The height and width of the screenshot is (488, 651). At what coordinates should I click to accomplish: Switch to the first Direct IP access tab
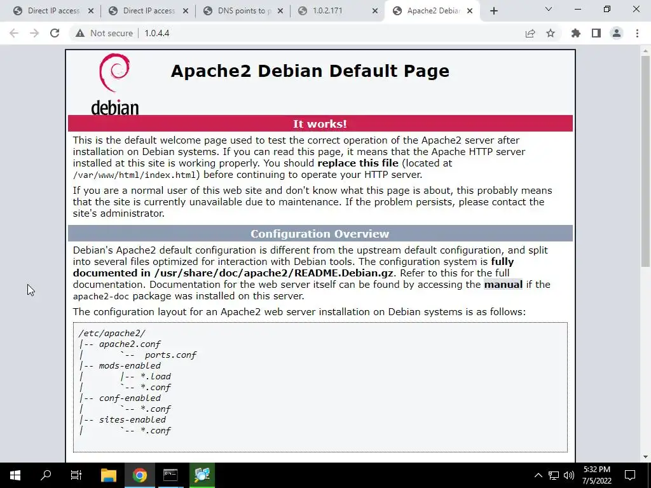pyautogui.click(x=52, y=11)
